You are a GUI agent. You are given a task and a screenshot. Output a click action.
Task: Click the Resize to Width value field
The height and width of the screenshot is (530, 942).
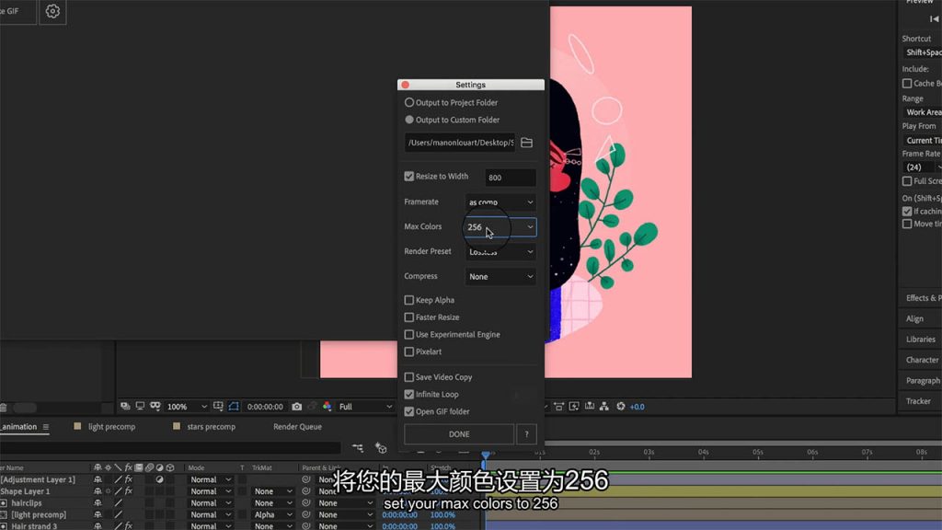point(510,178)
